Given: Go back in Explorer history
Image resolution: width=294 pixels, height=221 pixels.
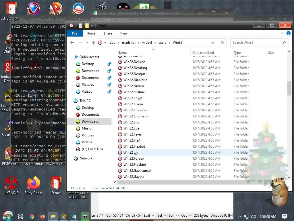Looking at the screenshot, I should tap(72, 43).
